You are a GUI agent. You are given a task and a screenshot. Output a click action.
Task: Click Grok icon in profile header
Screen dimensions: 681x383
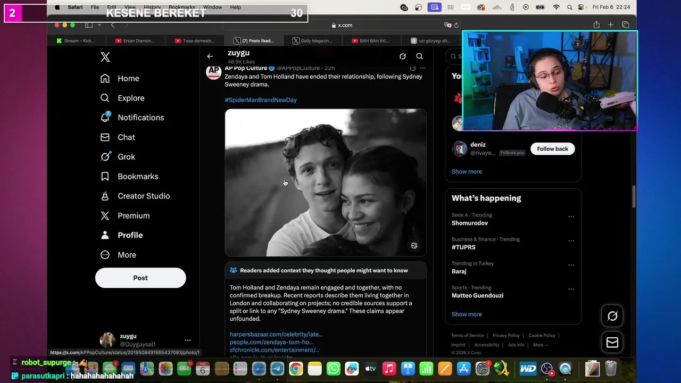pos(403,56)
